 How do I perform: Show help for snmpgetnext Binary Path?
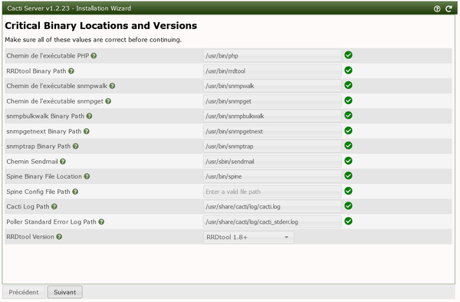coord(86,131)
